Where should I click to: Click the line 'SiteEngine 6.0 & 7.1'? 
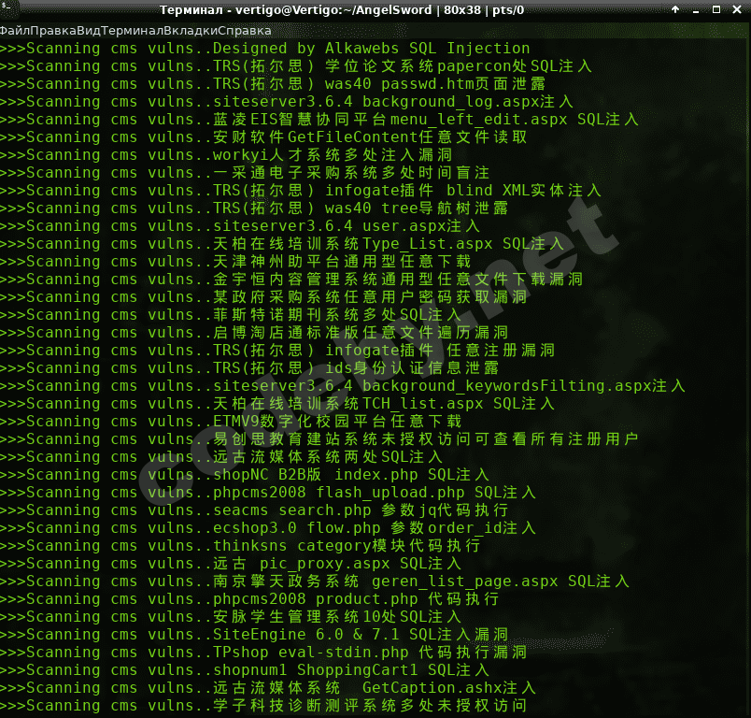pos(254,634)
